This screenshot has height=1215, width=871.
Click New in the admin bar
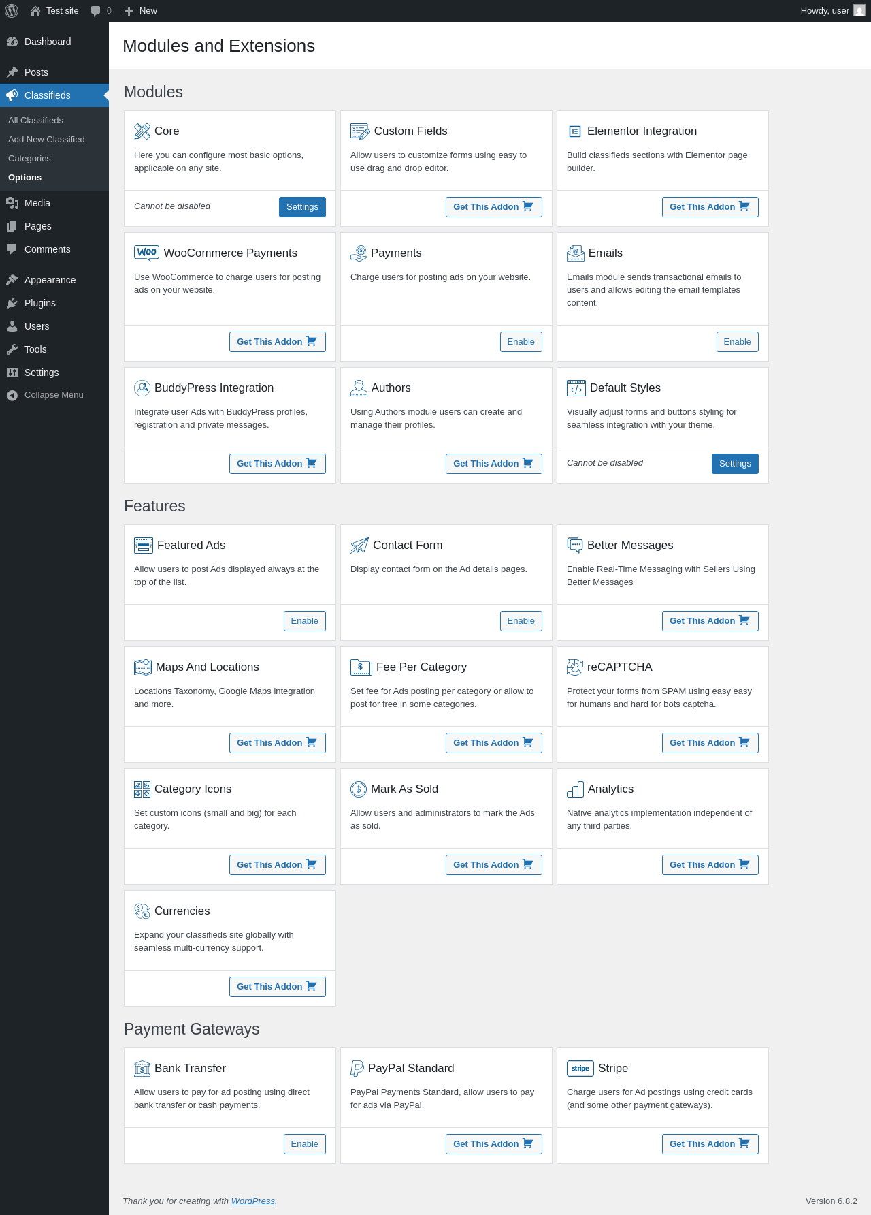click(141, 11)
